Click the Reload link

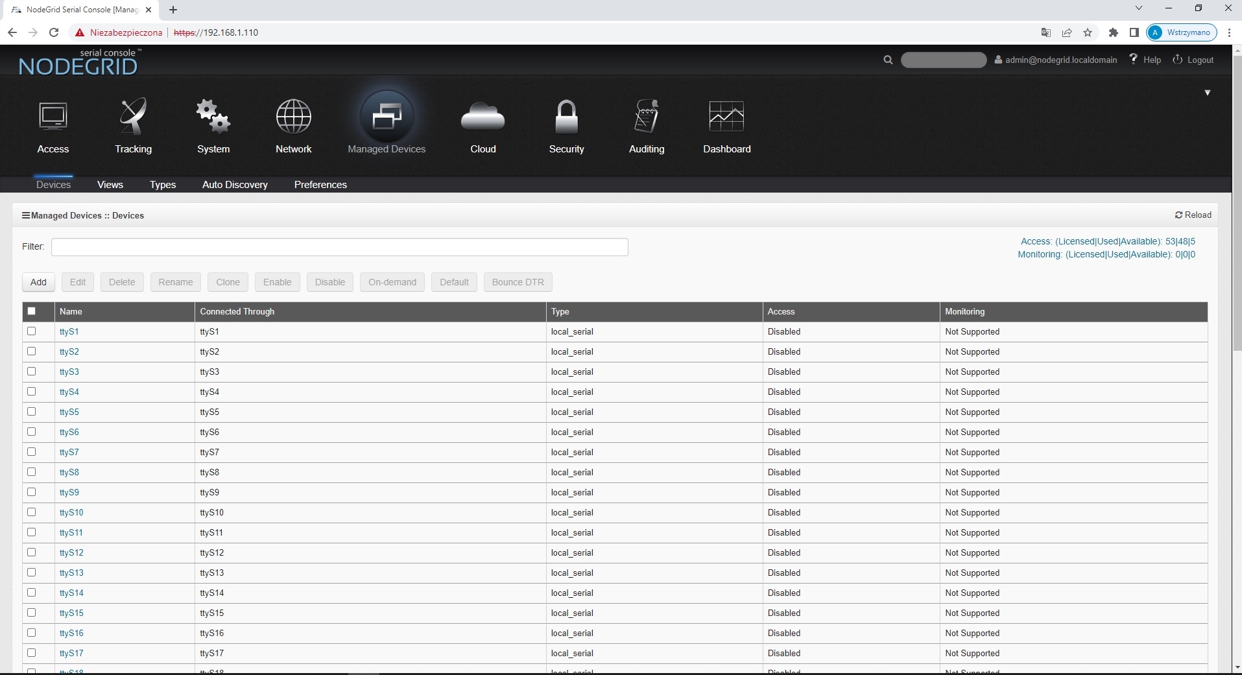coord(1193,215)
